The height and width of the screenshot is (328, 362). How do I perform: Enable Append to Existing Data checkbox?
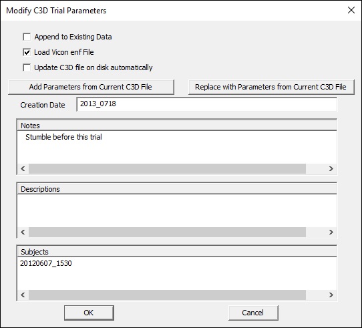[x=27, y=37]
